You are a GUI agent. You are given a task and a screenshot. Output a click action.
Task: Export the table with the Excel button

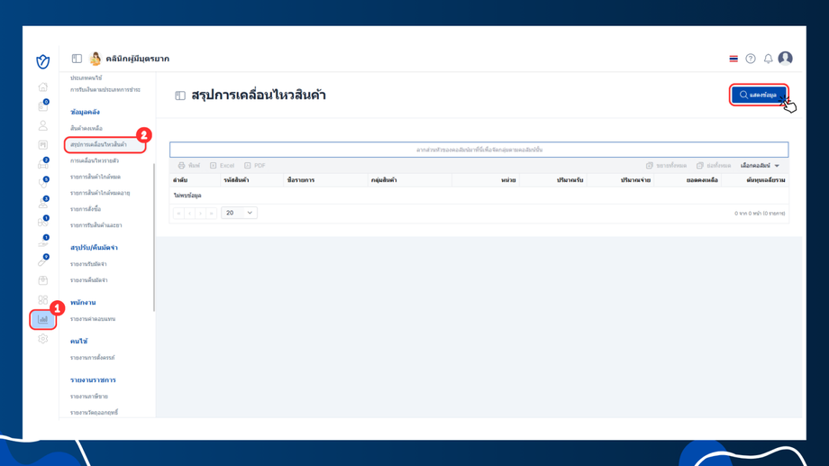[x=222, y=166]
